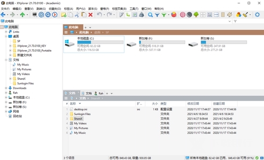The height and width of the screenshot is (160, 264).
Task: Toggle the green filter funnel
Action: pyautogui.click(x=164, y=15)
